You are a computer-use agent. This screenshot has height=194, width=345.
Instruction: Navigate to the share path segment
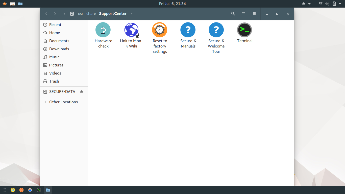[x=91, y=14]
